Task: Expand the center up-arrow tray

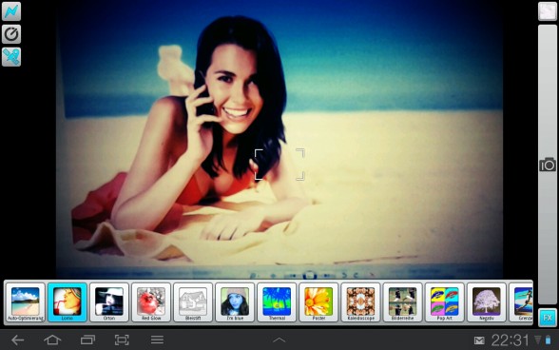Action: click(279, 340)
